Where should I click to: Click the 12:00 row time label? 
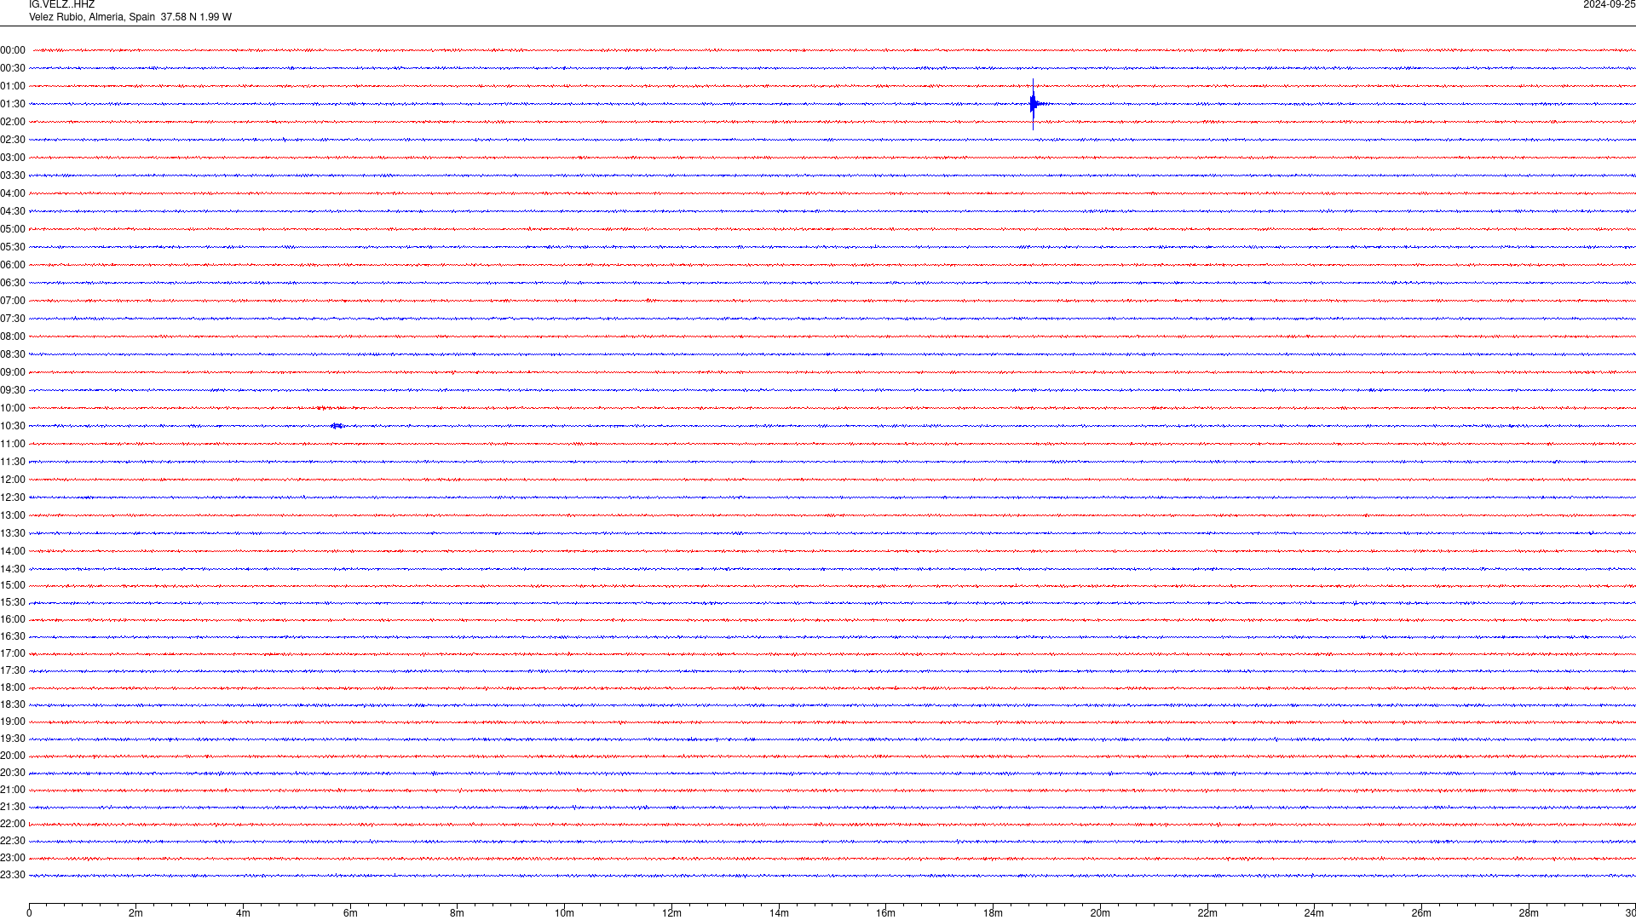pos(13,480)
